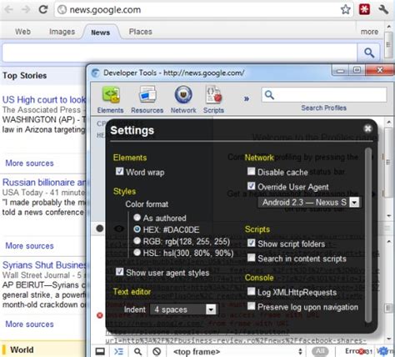Go forward in the browser
The width and height of the screenshot is (395, 357).
point(26,9)
